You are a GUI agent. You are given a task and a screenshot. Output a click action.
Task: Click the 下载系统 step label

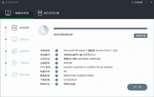pos(24,63)
